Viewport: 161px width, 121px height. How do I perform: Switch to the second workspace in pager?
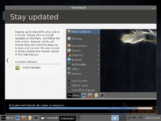point(123,118)
